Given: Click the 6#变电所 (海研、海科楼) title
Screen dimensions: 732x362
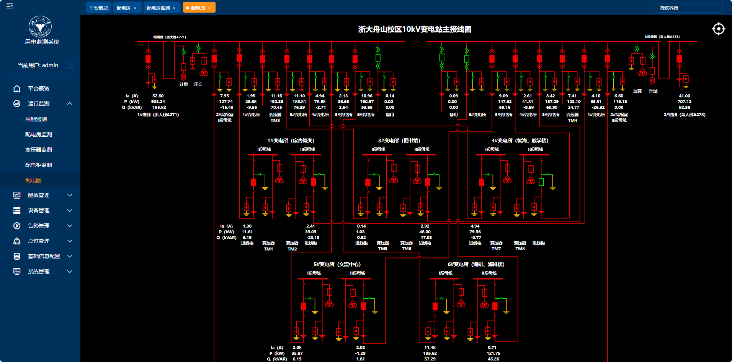Looking at the screenshot, I should (476, 264).
